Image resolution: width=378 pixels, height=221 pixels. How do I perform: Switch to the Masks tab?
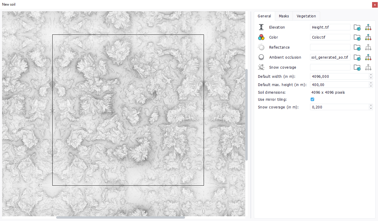point(284,16)
